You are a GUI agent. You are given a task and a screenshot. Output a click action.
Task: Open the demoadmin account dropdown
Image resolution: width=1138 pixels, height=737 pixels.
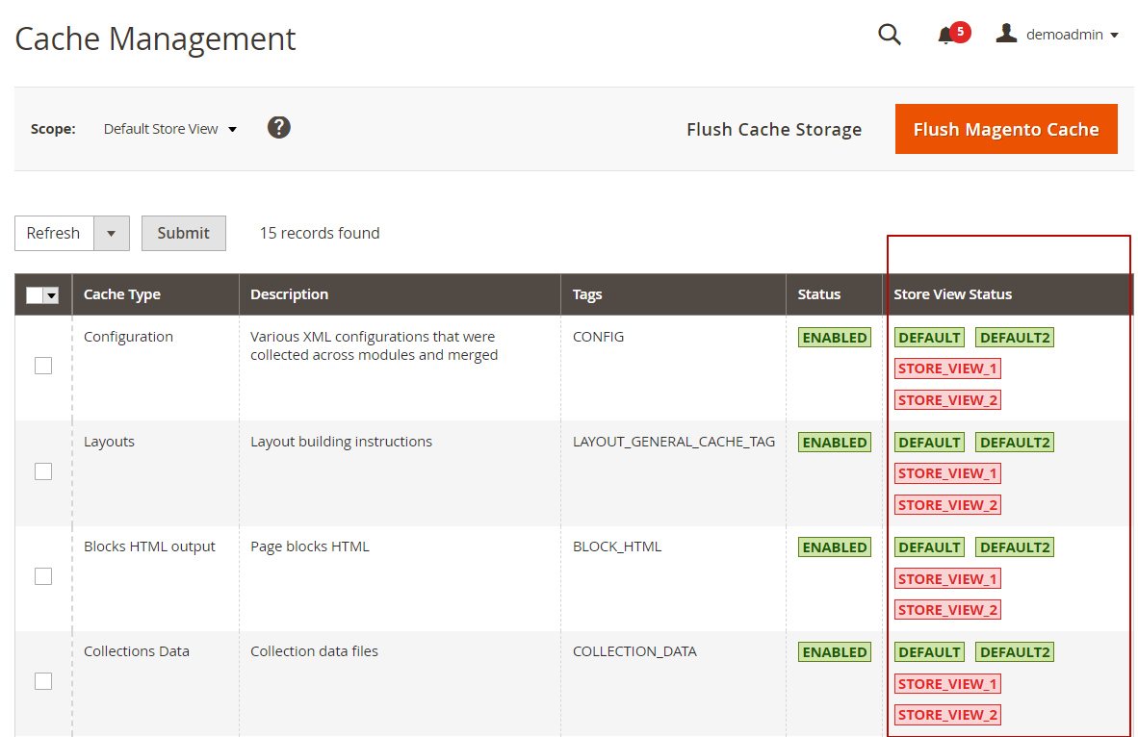pos(1072,34)
